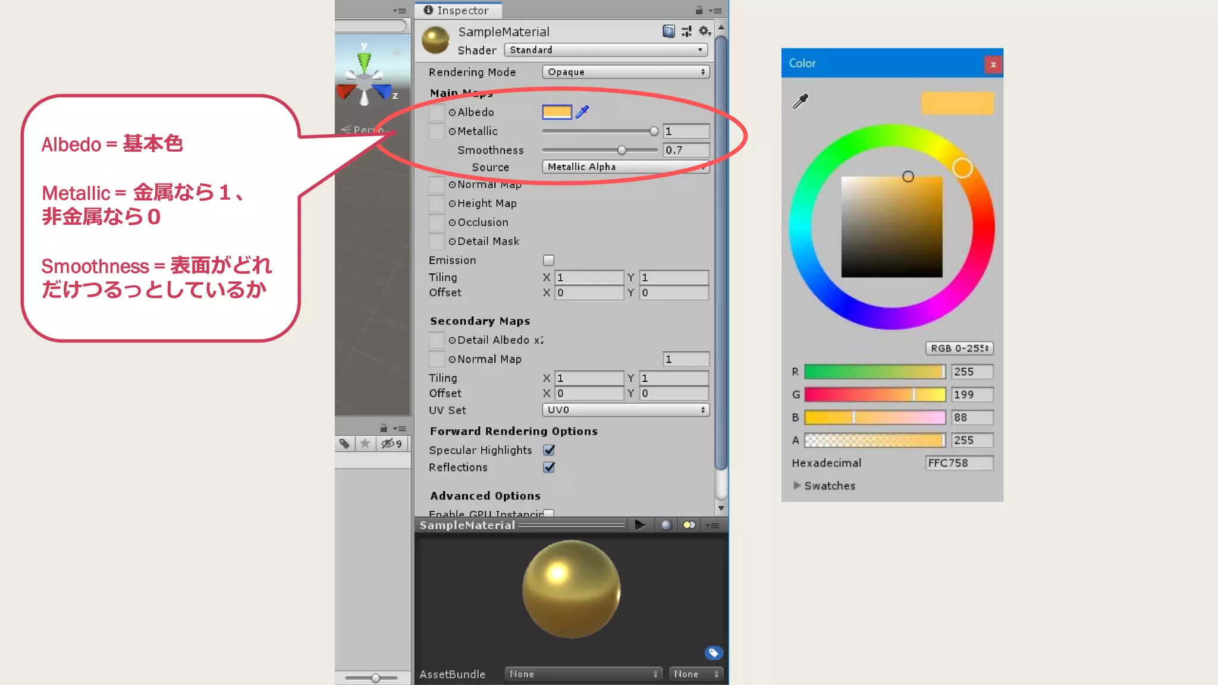1218x685 pixels.
Task: Open the RGB 0-255 mode selector
Action: 959,348
